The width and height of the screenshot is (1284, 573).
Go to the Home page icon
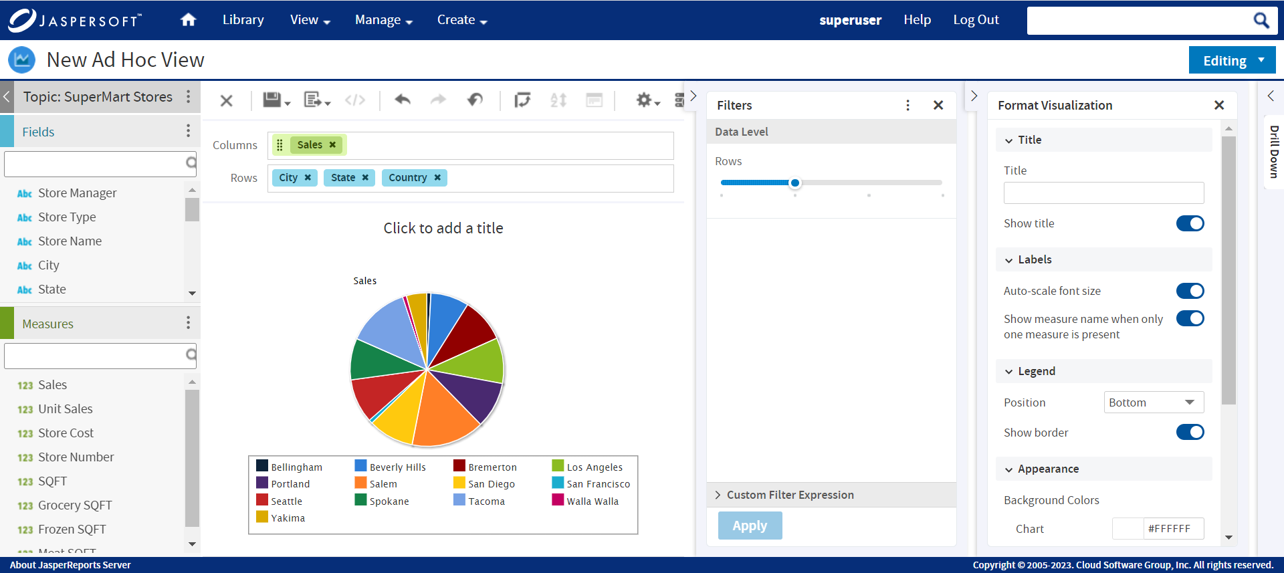pos(189,20)
